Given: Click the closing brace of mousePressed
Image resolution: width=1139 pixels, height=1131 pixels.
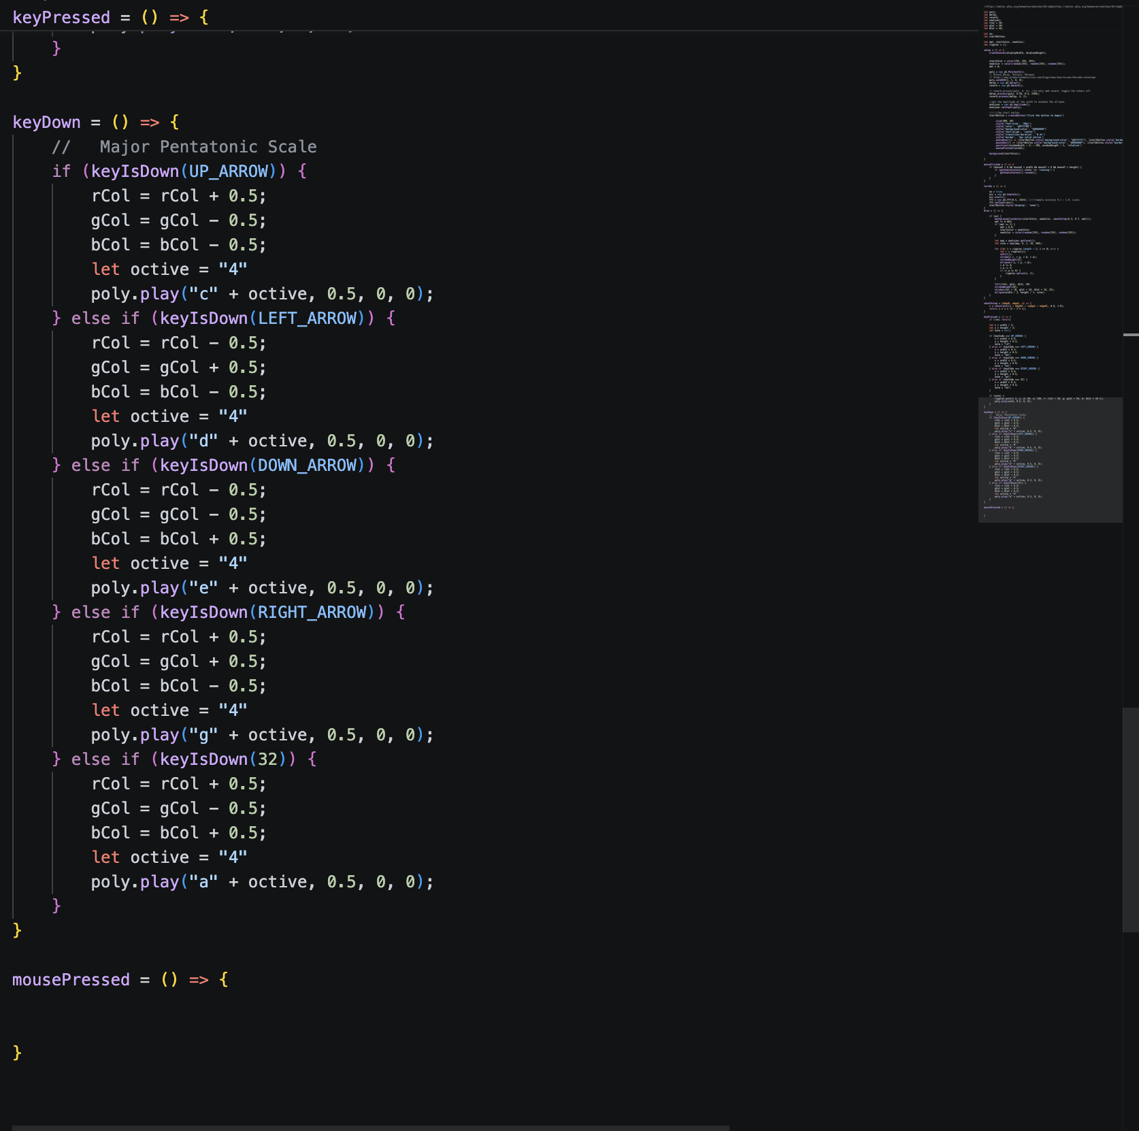Looking at the screenshot, I should point(17,1053).
